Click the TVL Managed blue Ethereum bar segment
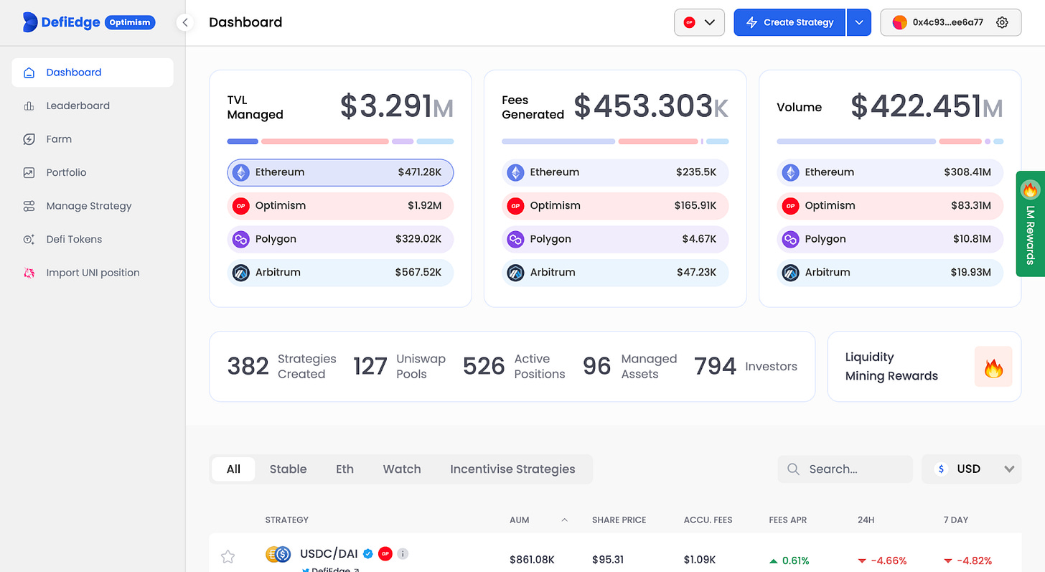 click(x=243, y=141)
